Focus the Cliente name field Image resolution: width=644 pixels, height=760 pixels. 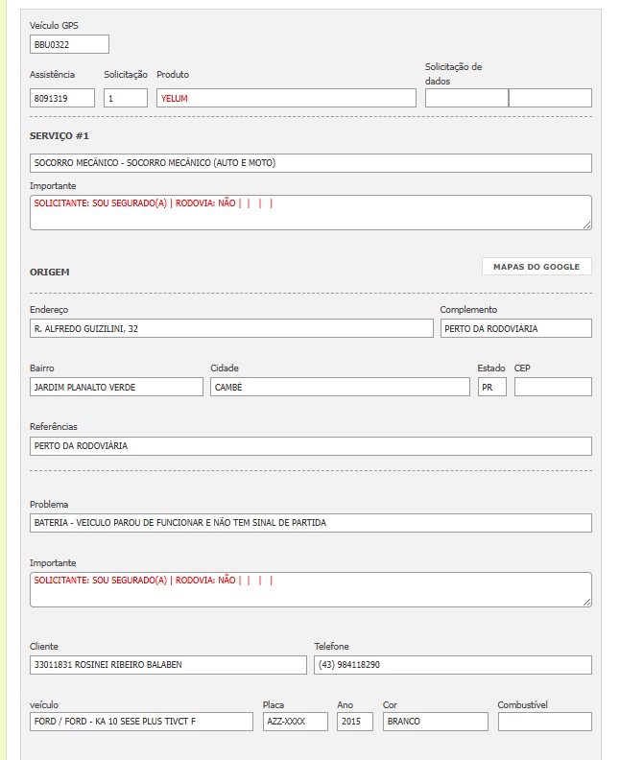pyautogui.click(x=168, y=665)
